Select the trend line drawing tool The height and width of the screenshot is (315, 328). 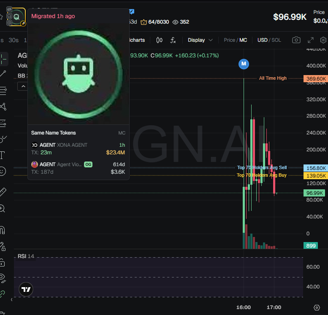coord(3,73)
